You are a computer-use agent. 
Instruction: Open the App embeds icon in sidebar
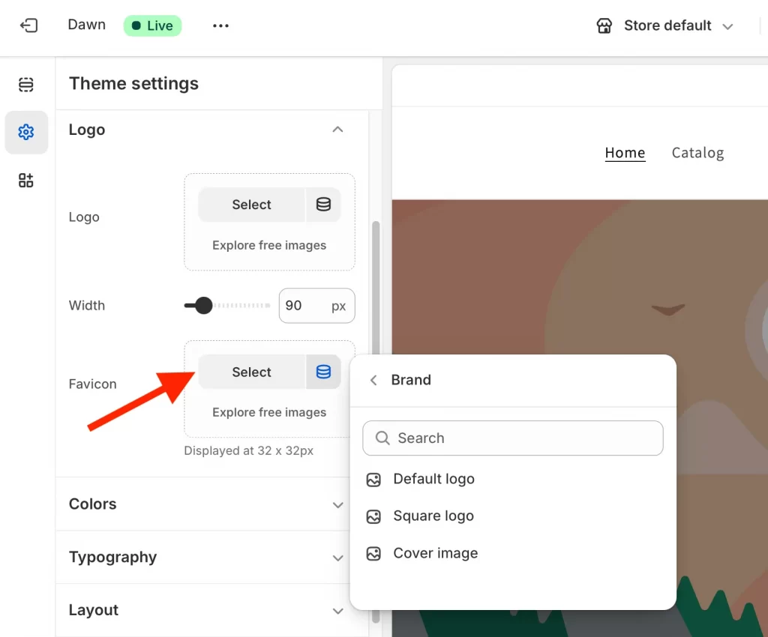click(x=26, y=180)
